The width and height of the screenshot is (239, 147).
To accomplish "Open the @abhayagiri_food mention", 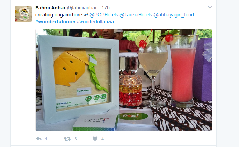I will tap(174, 15).
